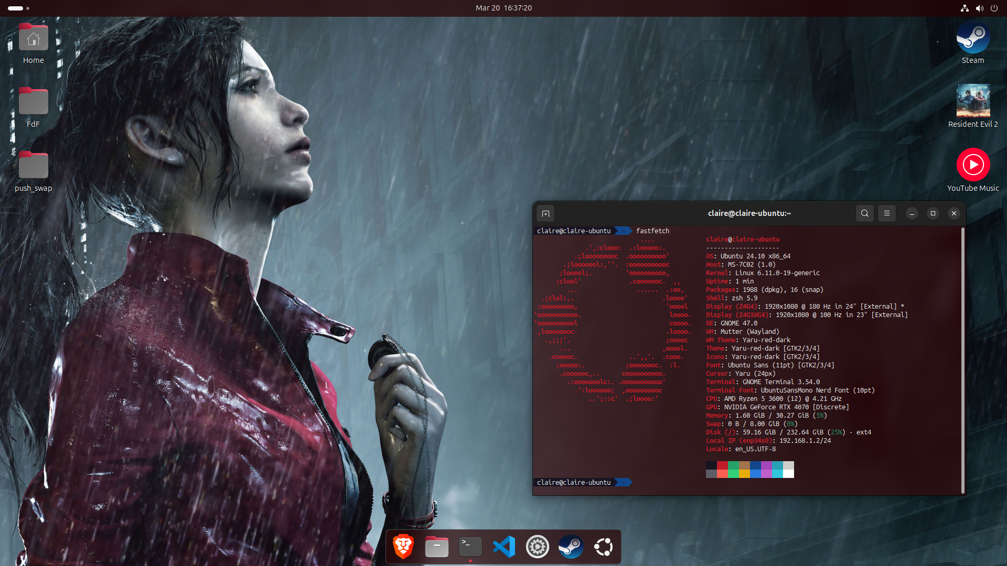Click the 'Icons: Yaru-red-dark' line
The width and height of the screenshot is (1007, 566).
click(x=763, y=357)
